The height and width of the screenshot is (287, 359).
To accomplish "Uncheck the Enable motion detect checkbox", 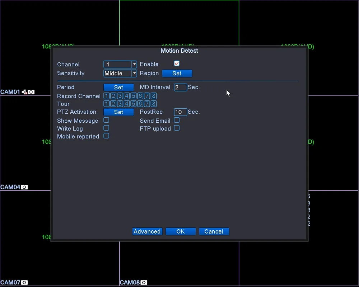I will point(177,63).
